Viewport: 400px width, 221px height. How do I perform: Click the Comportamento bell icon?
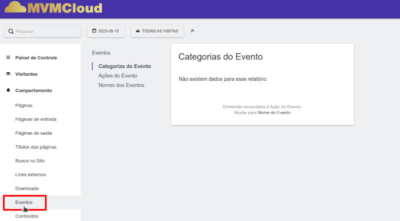pos(8,90)
